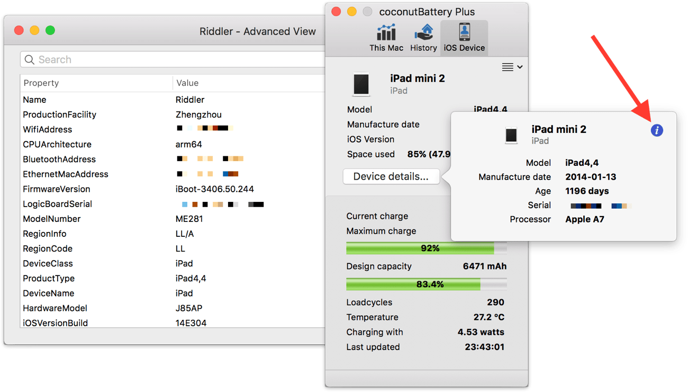This screenshot has height=392, width=688.
Task: Select the ProductionFacility row
Action: [x=173, y=114]
